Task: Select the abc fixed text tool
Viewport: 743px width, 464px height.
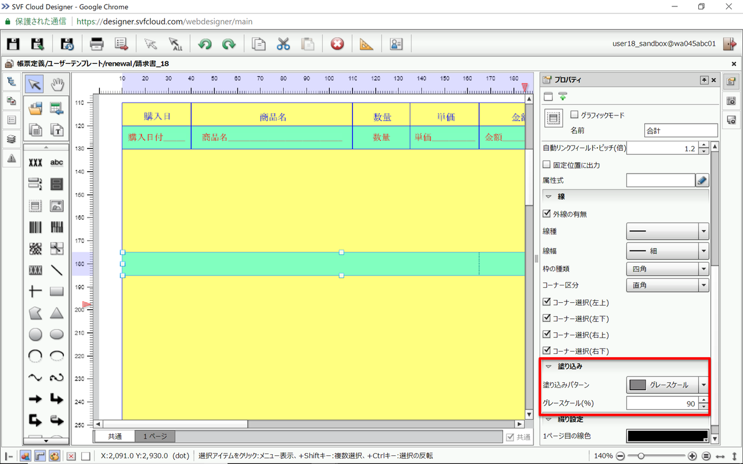Action: point(56,163)
